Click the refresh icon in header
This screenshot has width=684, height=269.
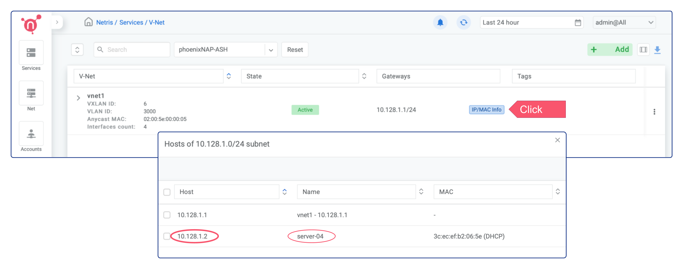click(x=463, y=22)
